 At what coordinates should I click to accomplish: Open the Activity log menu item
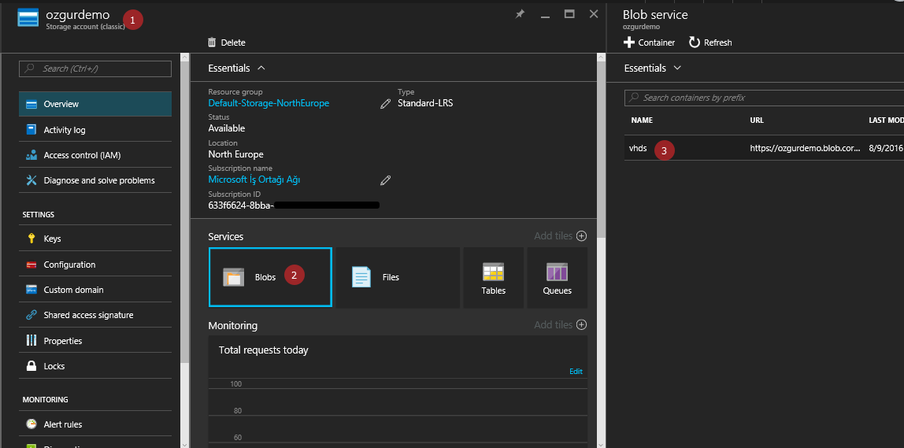[x=95, y=130]
